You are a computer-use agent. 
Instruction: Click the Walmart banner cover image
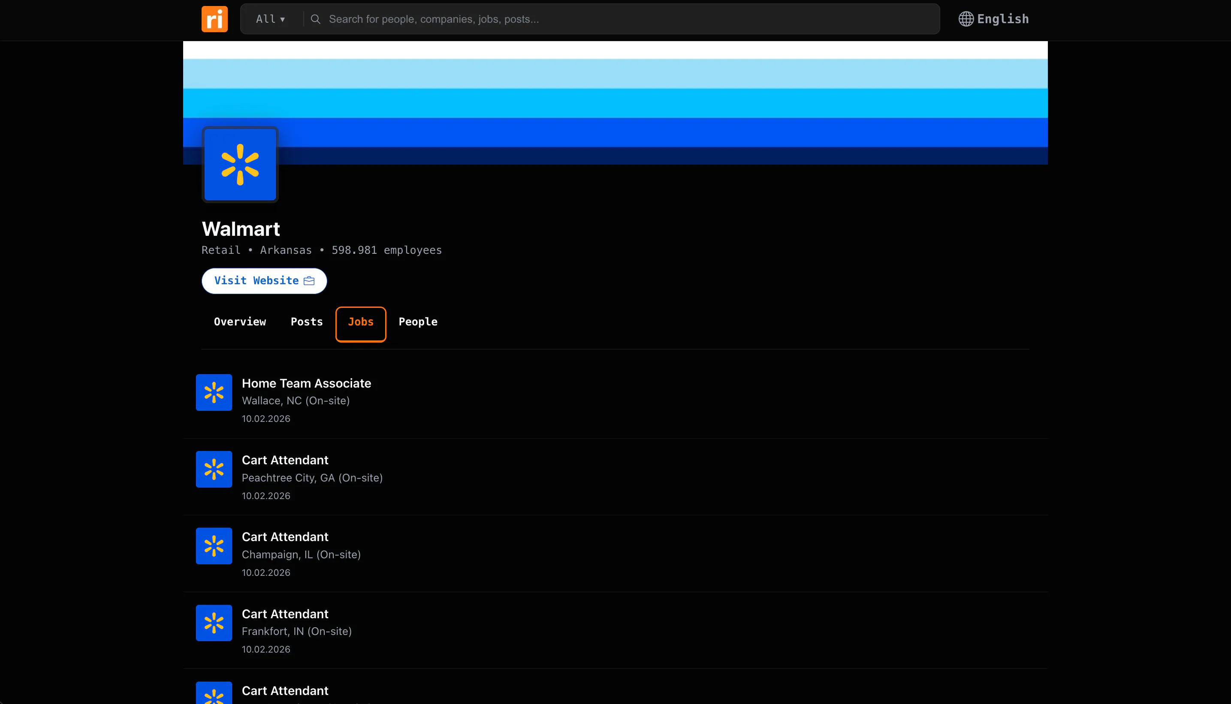click(615, 102)
